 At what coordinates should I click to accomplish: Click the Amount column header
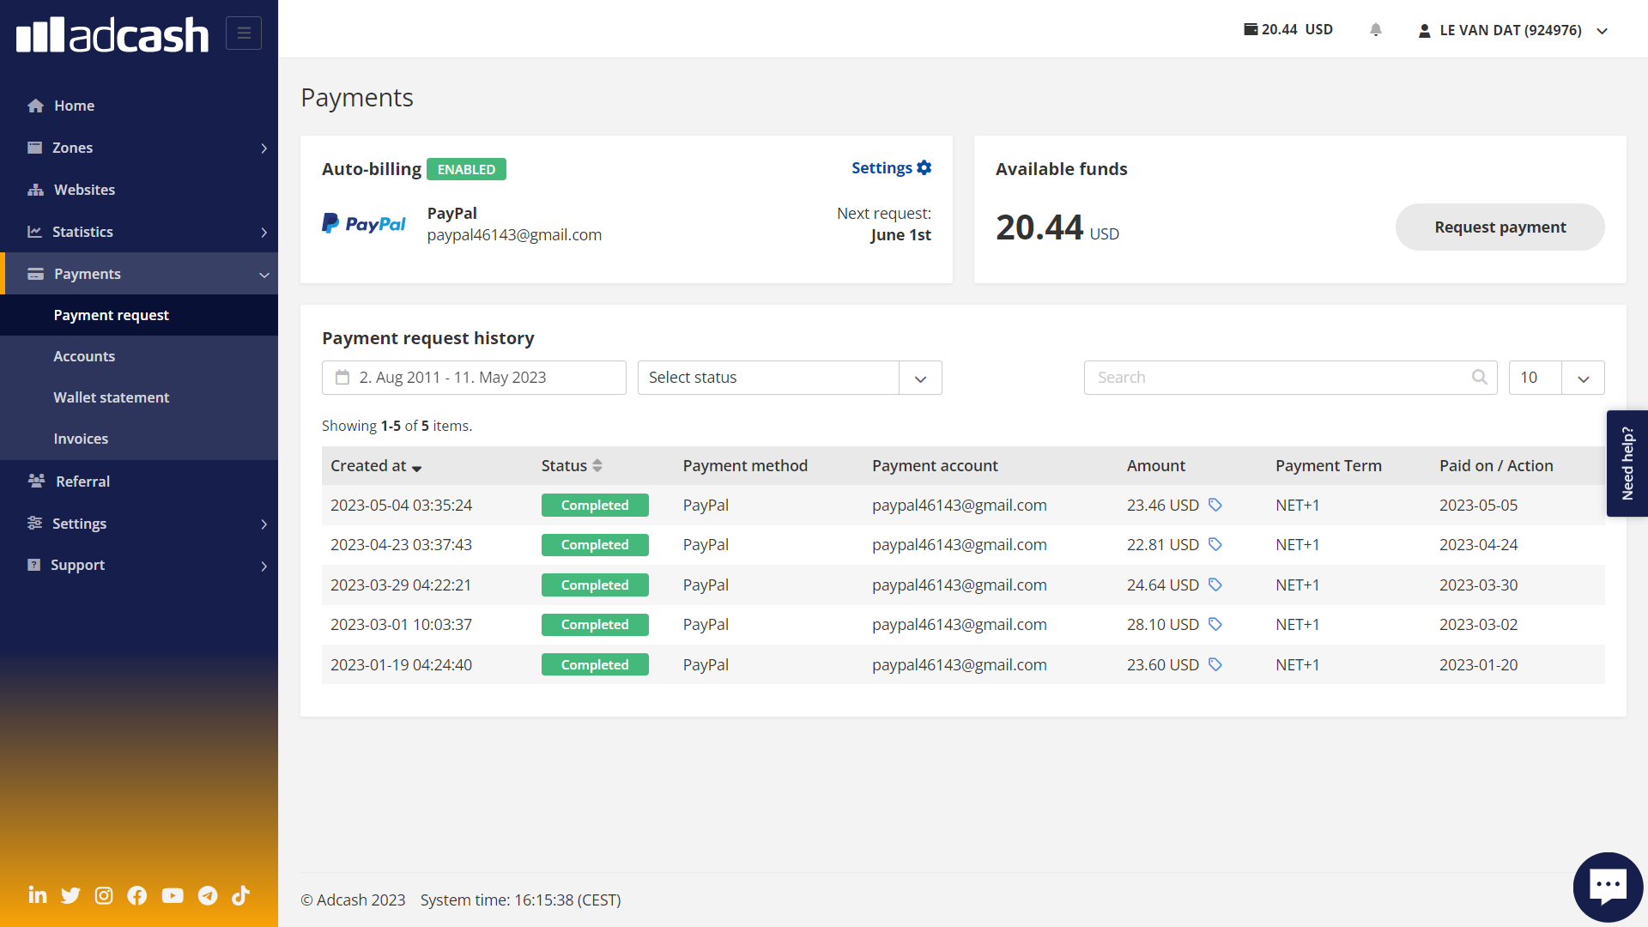[1155, 465]
